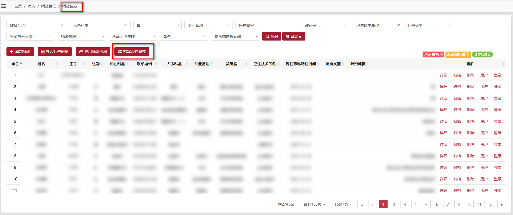Click 用户 link for row 4
This screenshot has width=513, height=215.
pos(484,110)
